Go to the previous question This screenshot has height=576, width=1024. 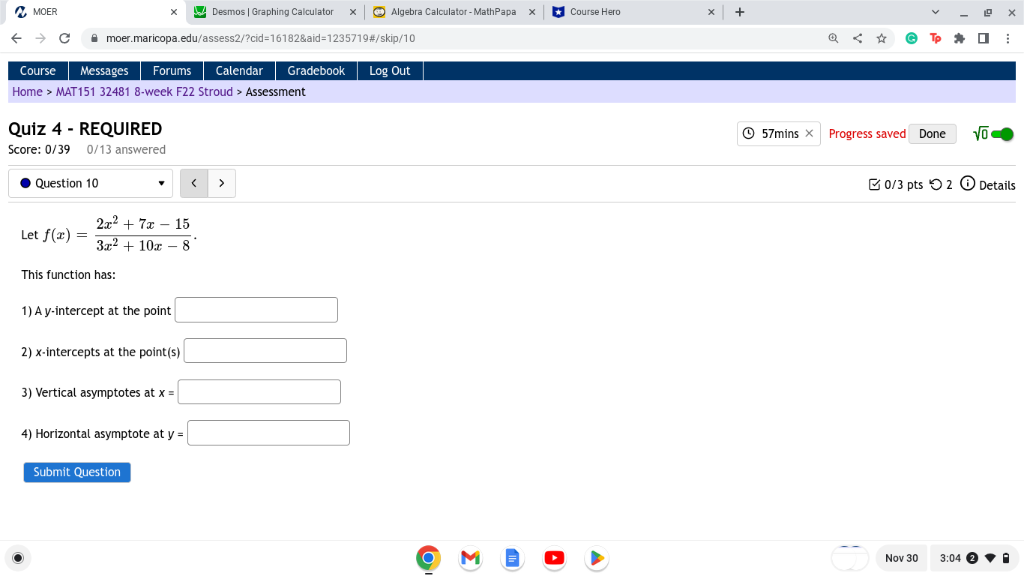194,183
